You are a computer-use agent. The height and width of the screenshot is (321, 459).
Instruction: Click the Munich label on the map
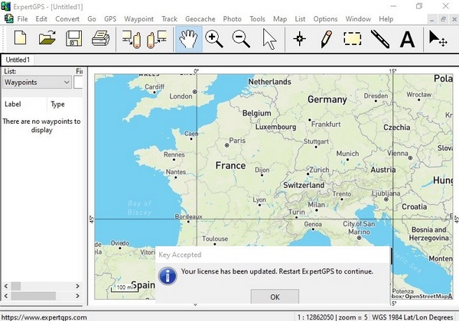coord(347,154)
